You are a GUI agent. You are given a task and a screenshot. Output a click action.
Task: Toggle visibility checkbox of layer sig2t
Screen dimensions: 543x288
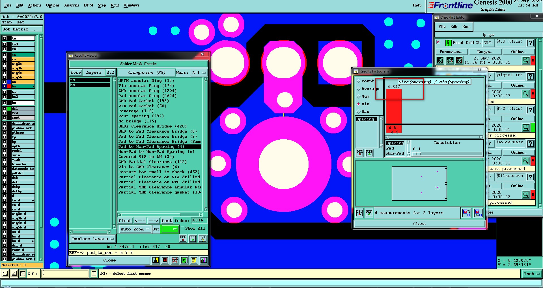(5, 64)
